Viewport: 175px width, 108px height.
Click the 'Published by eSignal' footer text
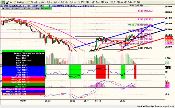click(155, 106)
